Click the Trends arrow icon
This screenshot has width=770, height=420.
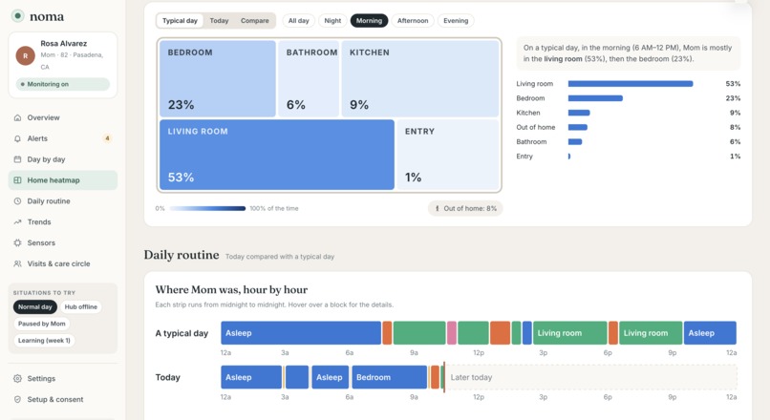[x=18, y=221]
